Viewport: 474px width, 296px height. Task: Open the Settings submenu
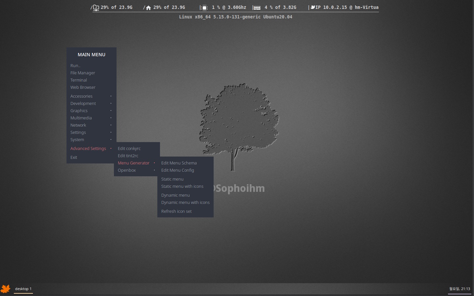pyautogui.click(x=78, y=132)
